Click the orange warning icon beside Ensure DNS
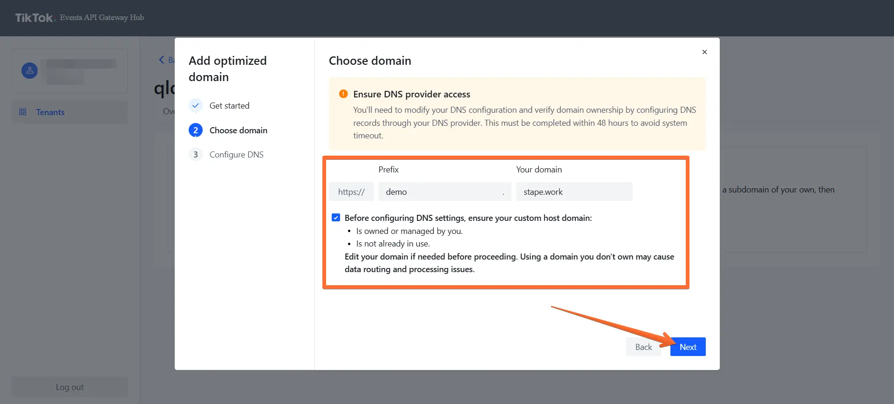The width and height of the screenshot is (894, 404). tap(343, 94)
